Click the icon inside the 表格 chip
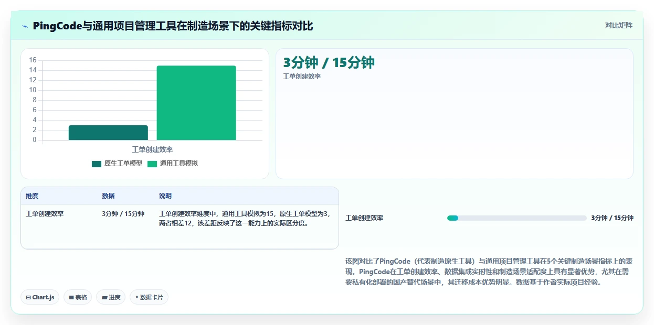 pos(71,298)
